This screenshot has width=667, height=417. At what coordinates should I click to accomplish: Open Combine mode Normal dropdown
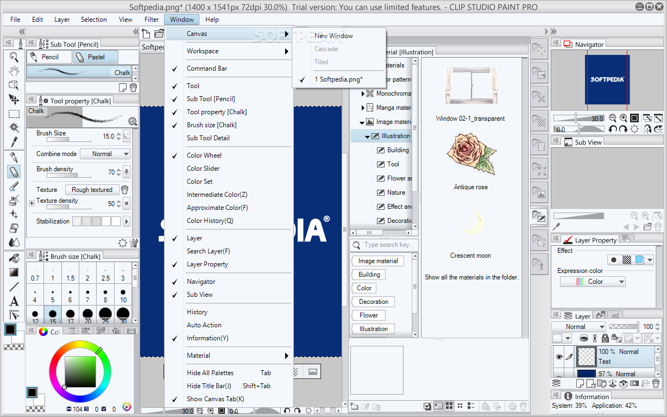pos(105,154)
